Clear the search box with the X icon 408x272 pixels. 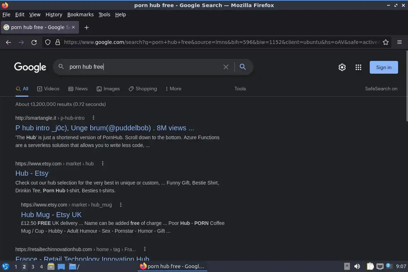pyautogui.click(x=226, y=67)
